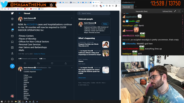Open Lists icon in the Twitter sidebar
This screenshot has height=103, width=184.
point(12,47)
